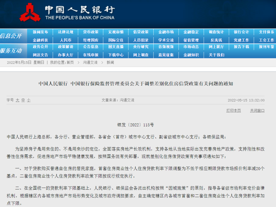
Task: Click the article title heading
Action: [136, 84]
